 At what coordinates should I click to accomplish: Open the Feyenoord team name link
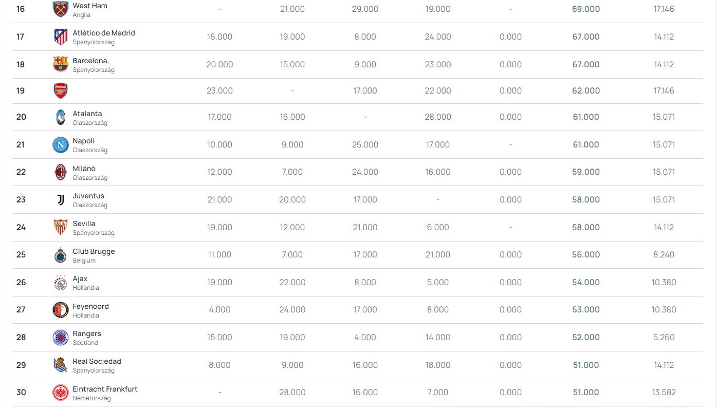(90, 306)
